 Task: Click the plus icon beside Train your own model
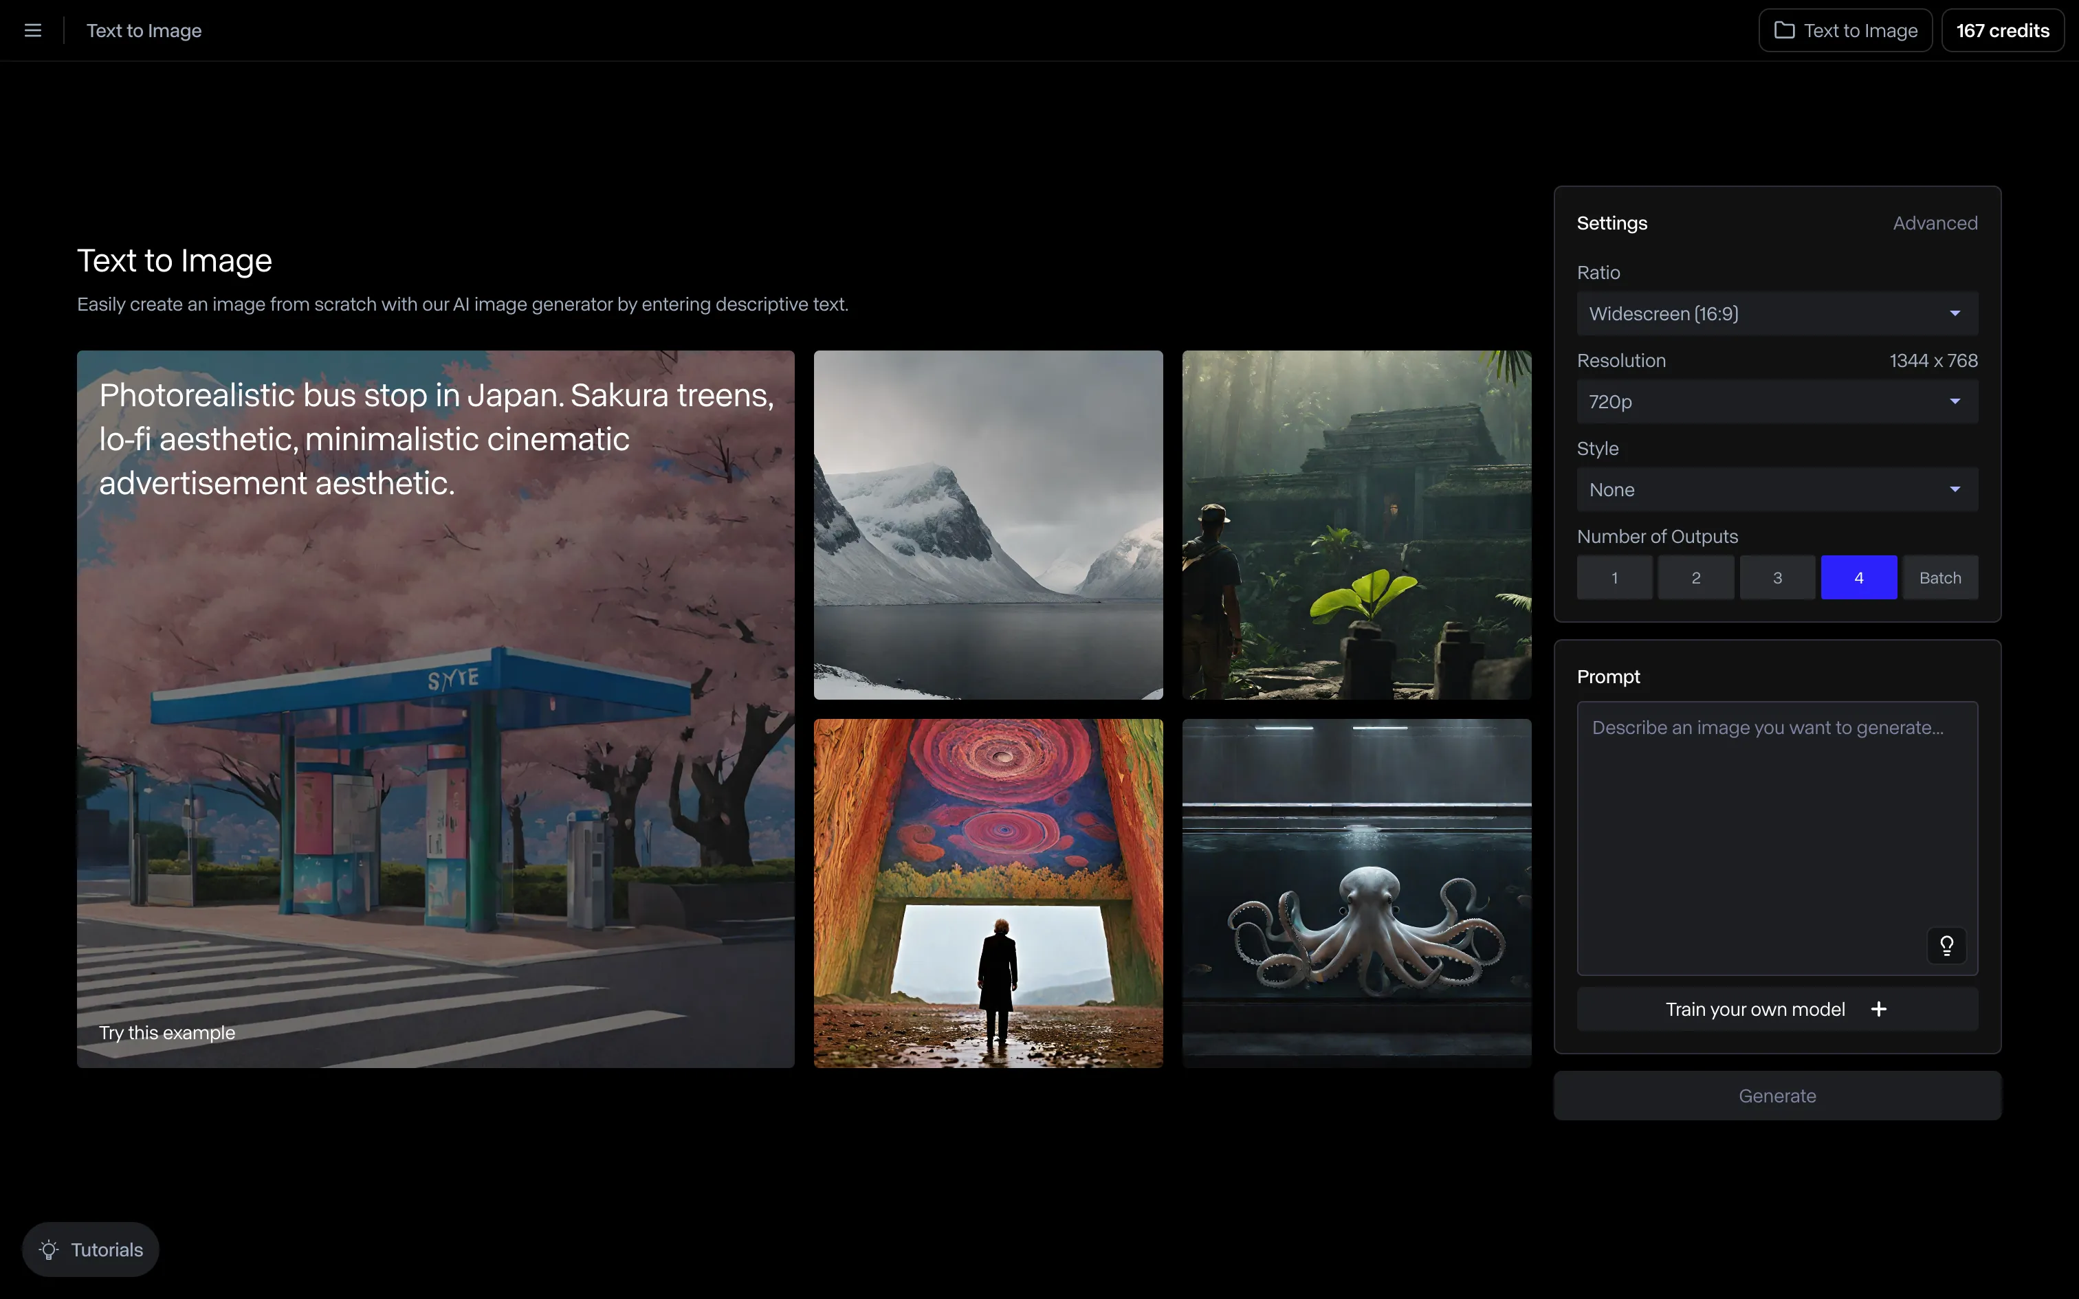[x=1879, y=1009]
